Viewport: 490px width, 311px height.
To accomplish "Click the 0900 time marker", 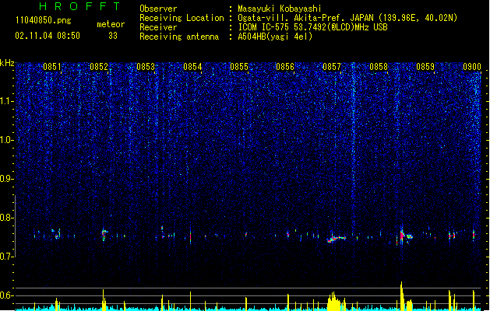I will point(472,67).
